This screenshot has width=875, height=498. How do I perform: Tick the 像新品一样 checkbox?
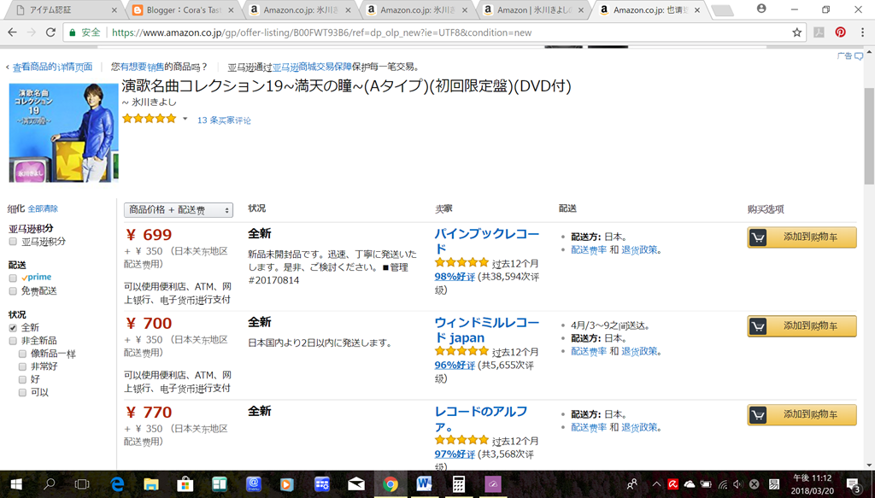point(22,354)
